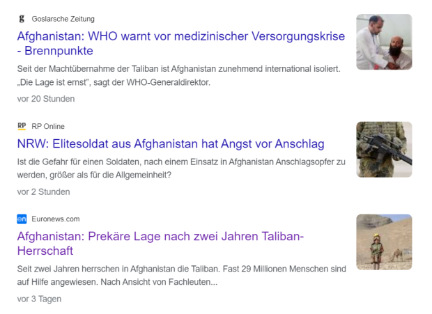This screenshot has height=314, width=432.
Task: Click the Goslarsche Zeitung favicon icon
Action: tap(22, 19)
